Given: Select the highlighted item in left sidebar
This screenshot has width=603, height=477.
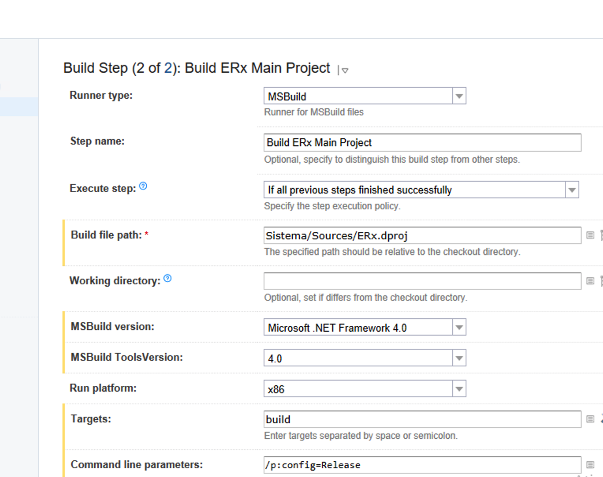Looking at the screenshot, I should [x=19, y=107].
